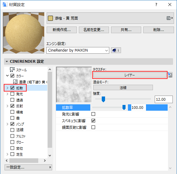Click the 法線 blend mode button

click(x=123, y=87)
